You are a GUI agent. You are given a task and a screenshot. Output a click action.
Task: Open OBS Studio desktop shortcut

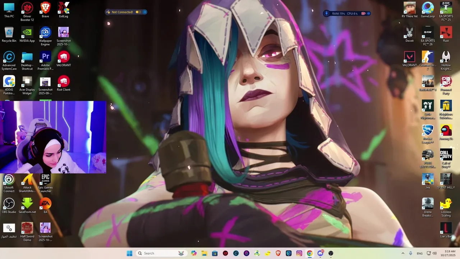[9, 206]
